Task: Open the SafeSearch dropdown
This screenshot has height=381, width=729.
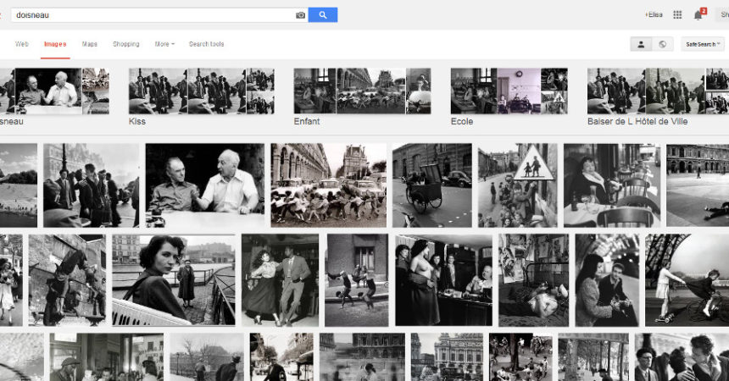Action: pos(703,44)
